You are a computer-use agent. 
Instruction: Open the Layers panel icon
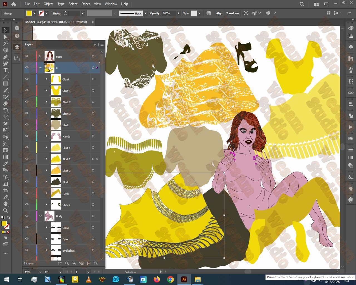click(17, 47)
